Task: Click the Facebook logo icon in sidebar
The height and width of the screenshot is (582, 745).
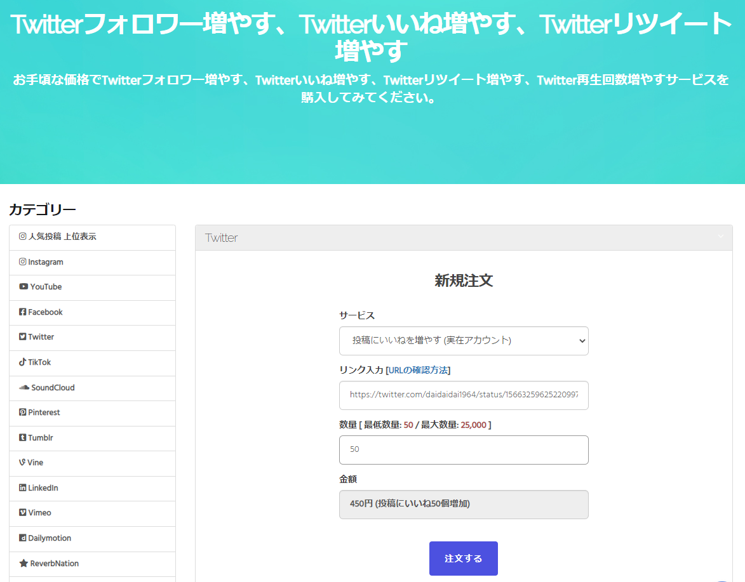Action: click(23, 312)
